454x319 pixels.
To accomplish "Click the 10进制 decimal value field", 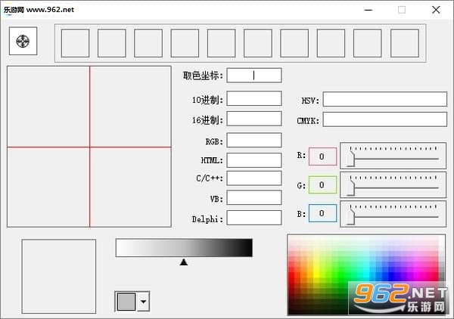I will [254, 98].
